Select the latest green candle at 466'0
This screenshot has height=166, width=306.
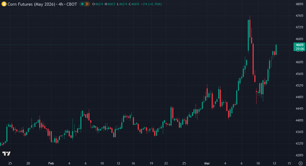coord(276,49)
